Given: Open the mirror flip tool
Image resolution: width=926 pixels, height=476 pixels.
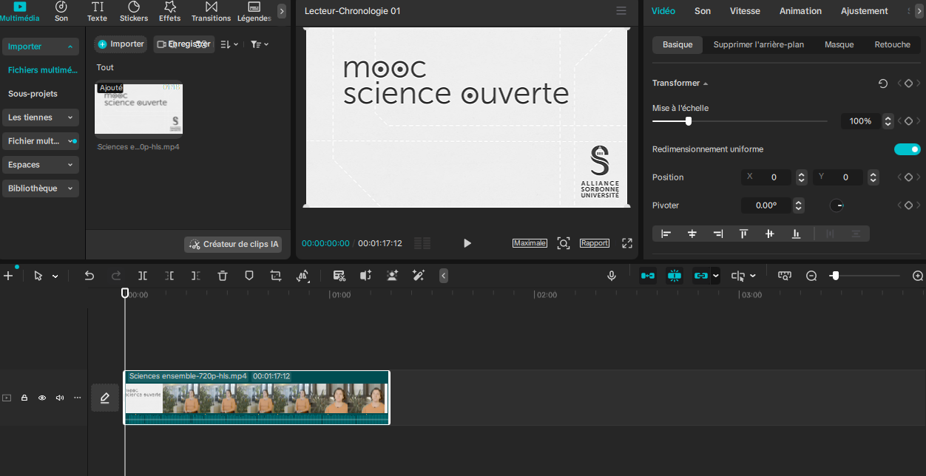Looking at the screenshot, I should pos(303,276).
